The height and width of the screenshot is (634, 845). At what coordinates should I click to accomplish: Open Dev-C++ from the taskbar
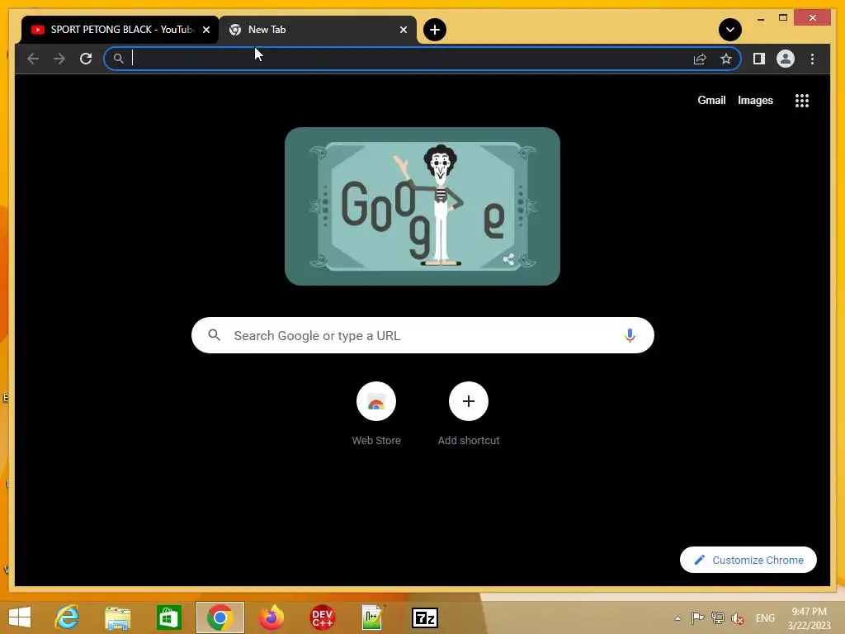click(323, 617)
